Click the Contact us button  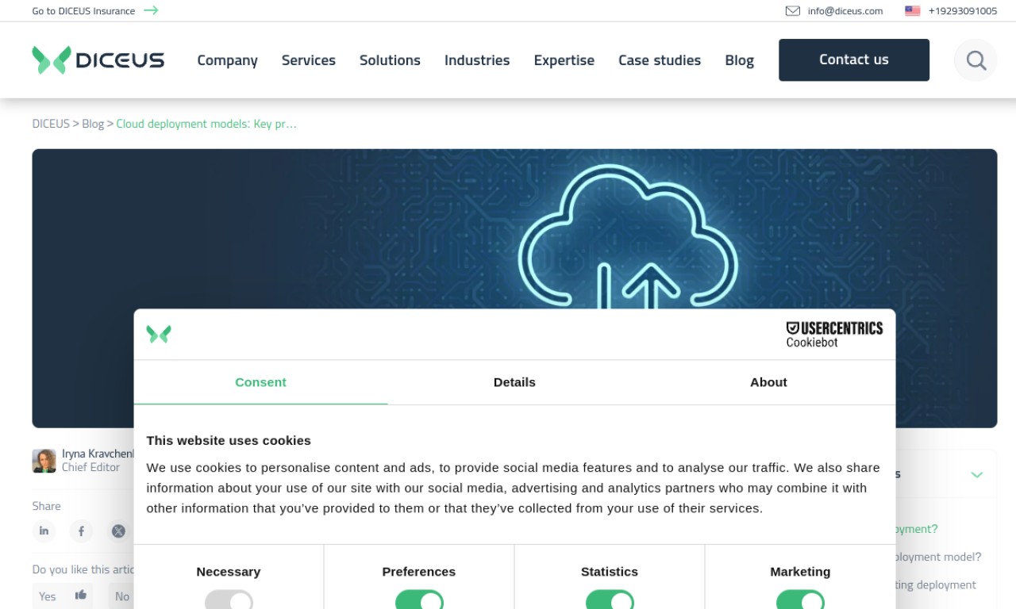(854, 60)
